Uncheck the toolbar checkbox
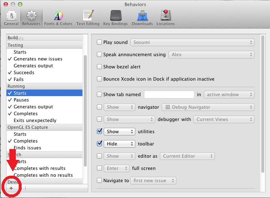 point(99,144)
